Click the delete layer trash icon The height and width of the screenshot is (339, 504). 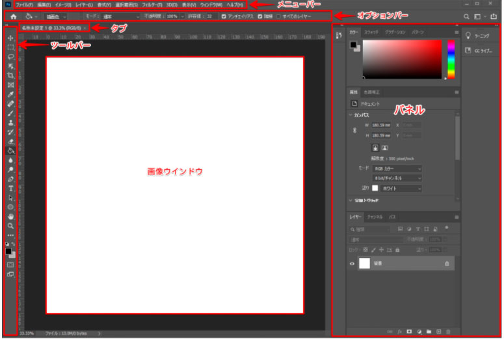point(448,332)
